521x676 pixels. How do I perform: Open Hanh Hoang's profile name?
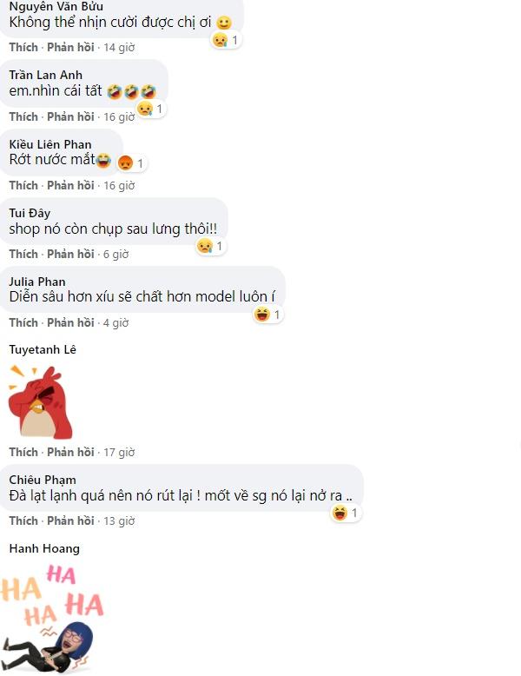(x=44, y=548)
